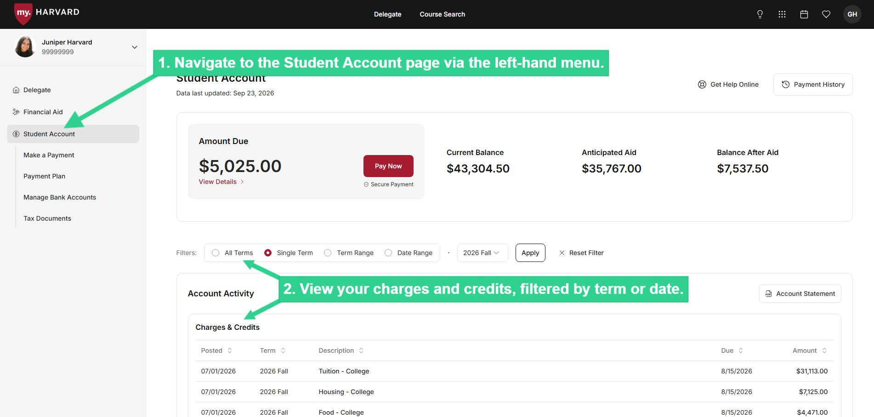This screenshot has width=874, height=417.
Task: Open Delegate in the left menu
Action: coord(37,90)
